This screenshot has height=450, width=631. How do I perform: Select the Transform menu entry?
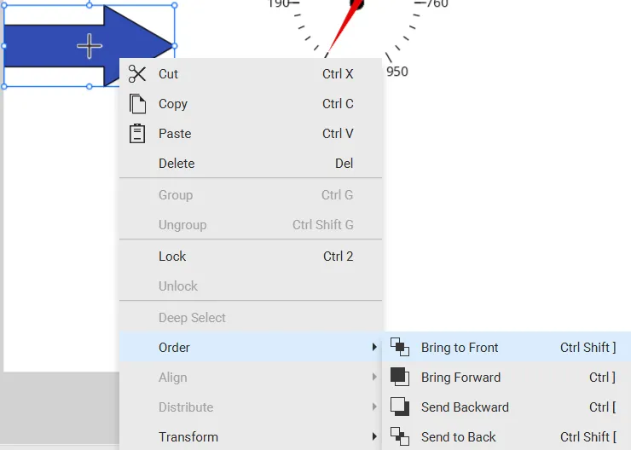(x=188, y=437)
